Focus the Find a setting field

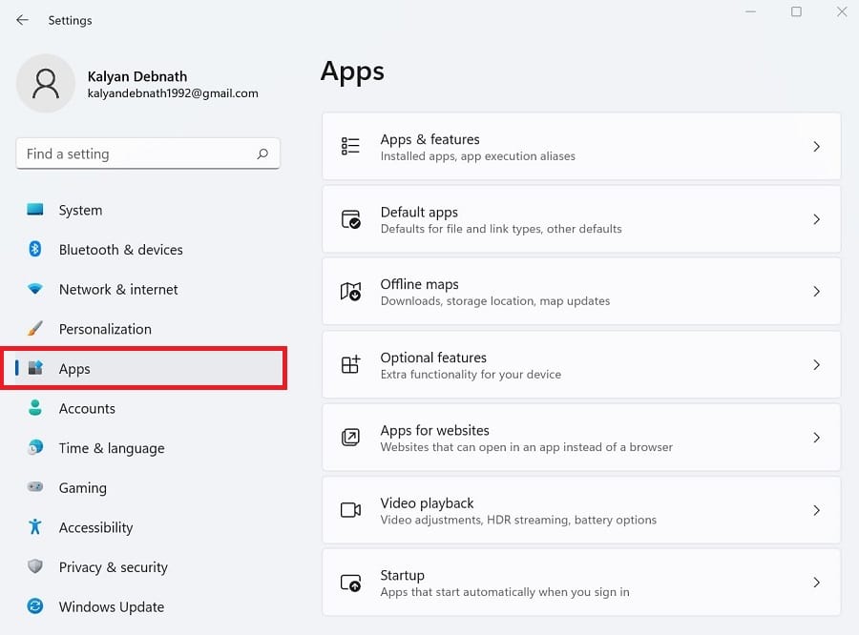tap(148, 154)
